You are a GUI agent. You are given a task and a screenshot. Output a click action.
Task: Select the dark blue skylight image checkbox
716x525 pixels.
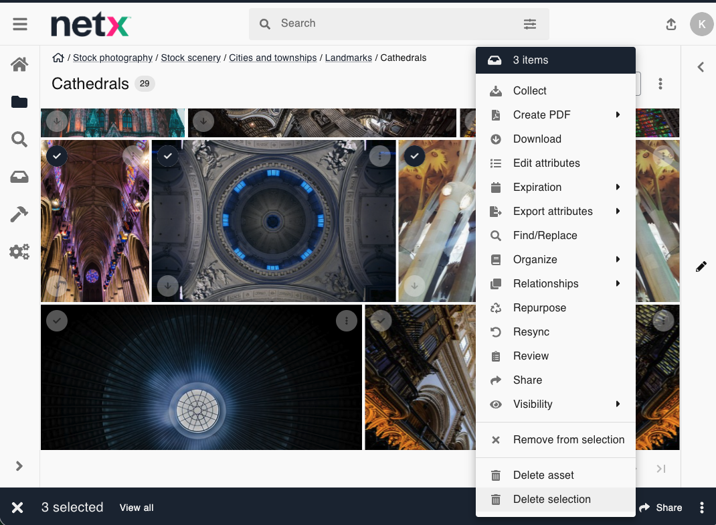pos(57,321)
